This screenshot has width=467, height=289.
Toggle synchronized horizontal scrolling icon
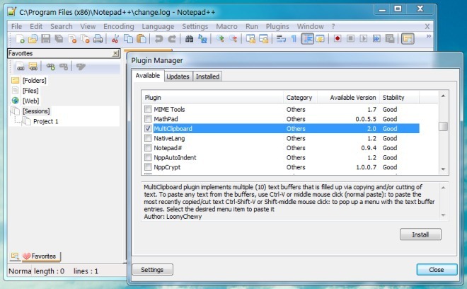click(264, 39)
